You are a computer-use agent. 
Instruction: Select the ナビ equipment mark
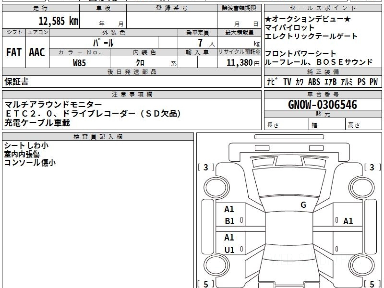(272, 82)
